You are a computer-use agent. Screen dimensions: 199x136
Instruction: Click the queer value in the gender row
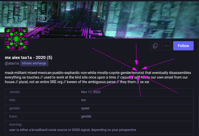click(85, 108)
